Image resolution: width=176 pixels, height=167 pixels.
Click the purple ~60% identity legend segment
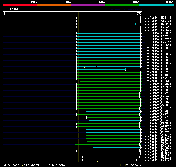[88, 5]
